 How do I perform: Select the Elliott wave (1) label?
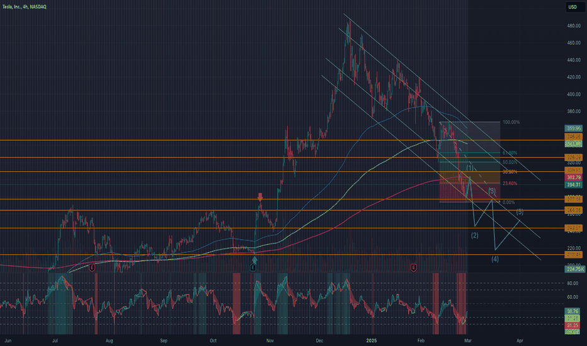tap(469, 167)
